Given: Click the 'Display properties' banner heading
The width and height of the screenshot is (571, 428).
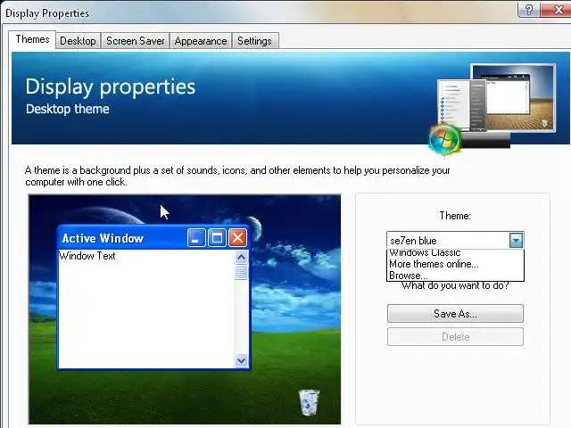Looking at the screenshot, I should pos(111,87).
